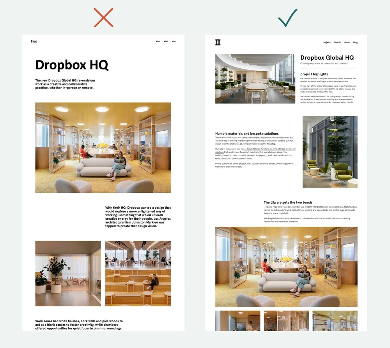Go to "projects" in right page navigation

(327, 43)
